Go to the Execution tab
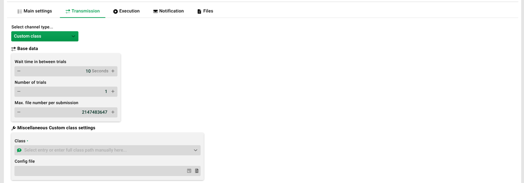Image resolution: width=524 pixels, height=183 pixels. (x=126, y=11)
